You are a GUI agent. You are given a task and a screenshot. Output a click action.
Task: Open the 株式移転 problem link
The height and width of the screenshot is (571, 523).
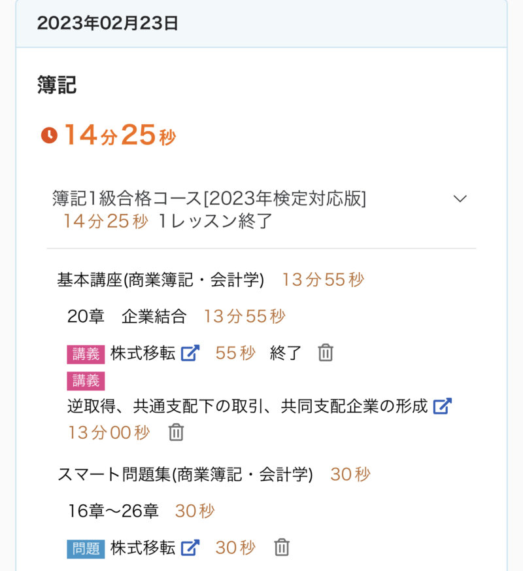tap(143, 547)
